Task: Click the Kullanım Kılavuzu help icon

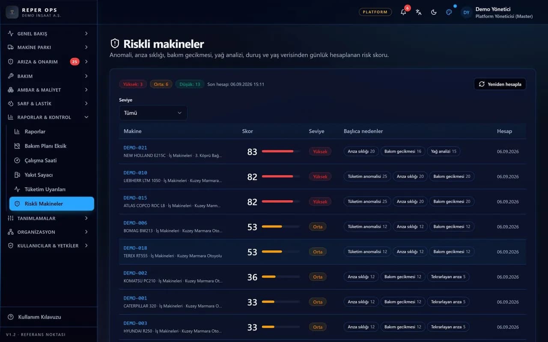Action: [x=11, y=317]
